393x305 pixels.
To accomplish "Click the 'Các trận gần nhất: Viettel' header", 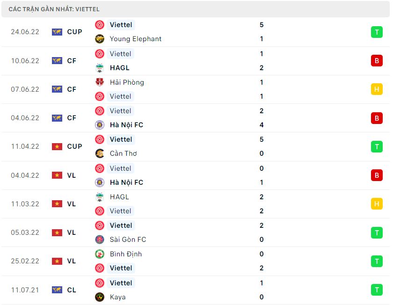I will pos(196,9).
